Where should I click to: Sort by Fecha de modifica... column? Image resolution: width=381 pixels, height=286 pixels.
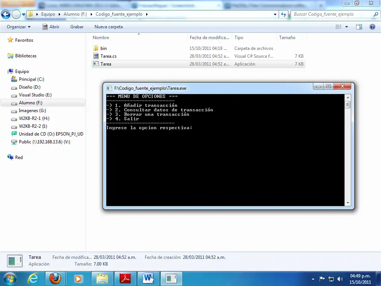click(209, 38)
